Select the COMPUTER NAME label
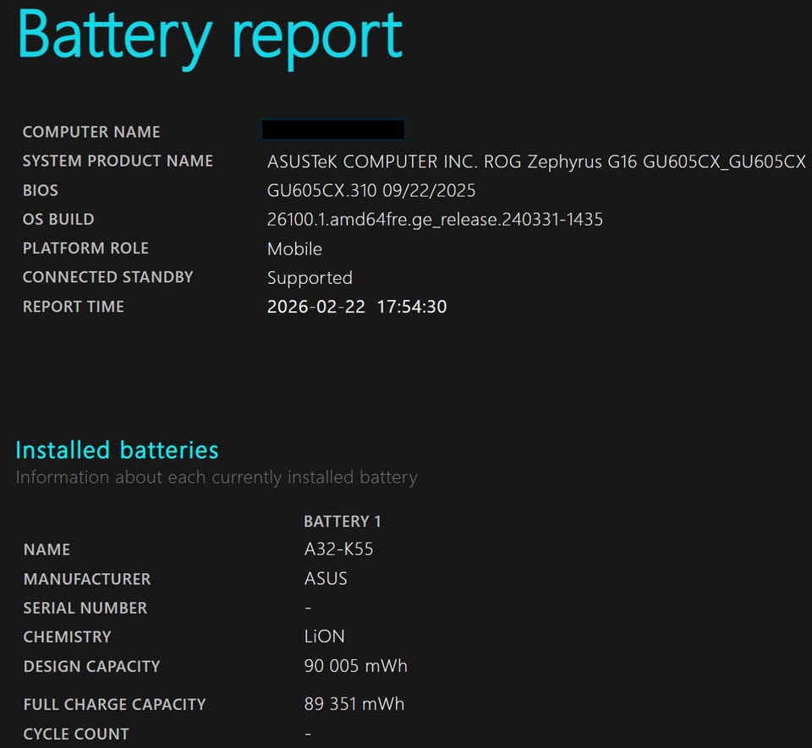812x748 pixels. click(91, 132)
